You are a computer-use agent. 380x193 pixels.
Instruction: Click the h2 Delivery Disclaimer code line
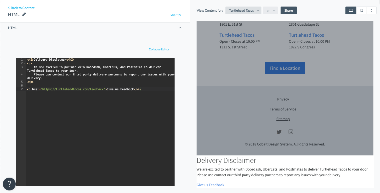tap(51, 60)
